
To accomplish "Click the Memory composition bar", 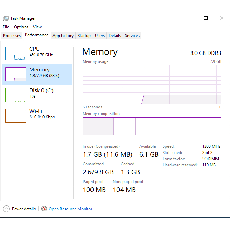I will pyautogui.click(x=152, y=126).
